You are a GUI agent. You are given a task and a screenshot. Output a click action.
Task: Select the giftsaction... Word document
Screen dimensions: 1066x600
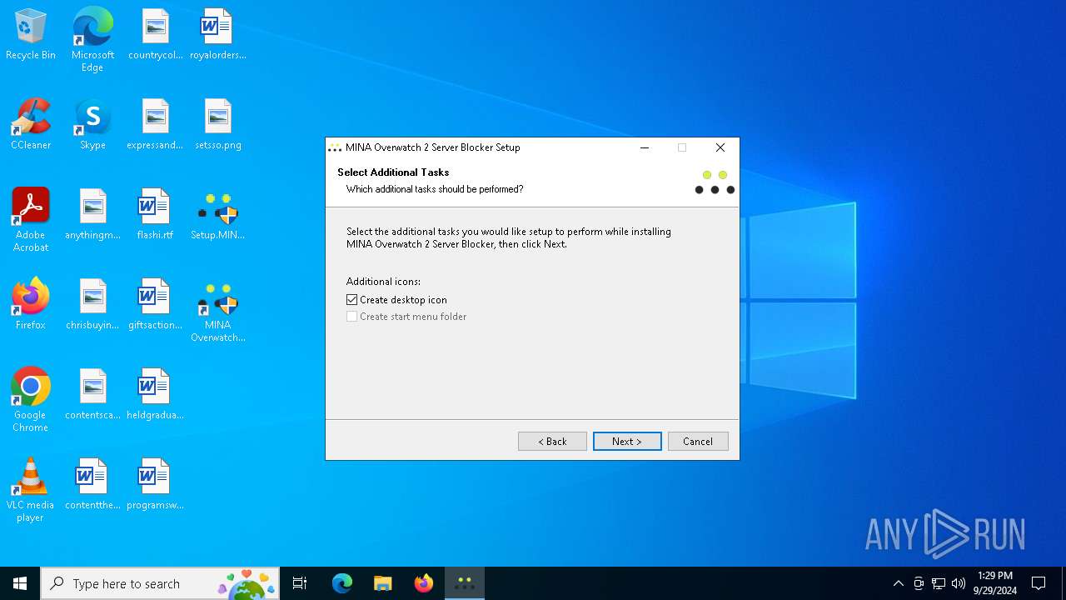click(x=155, y=305)
